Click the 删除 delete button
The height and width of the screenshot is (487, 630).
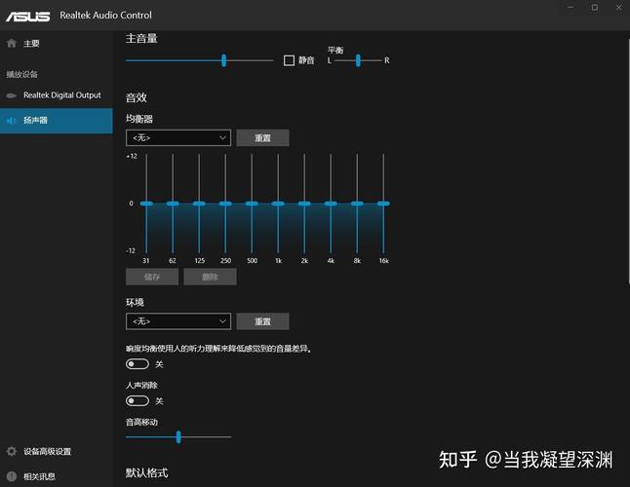click(x=210, y=277)
